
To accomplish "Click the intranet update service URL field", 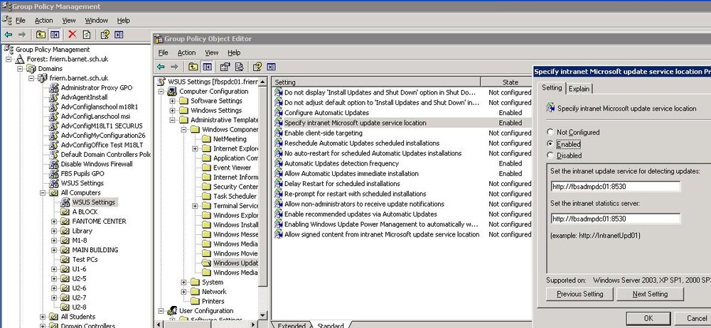I will [615, 186].
